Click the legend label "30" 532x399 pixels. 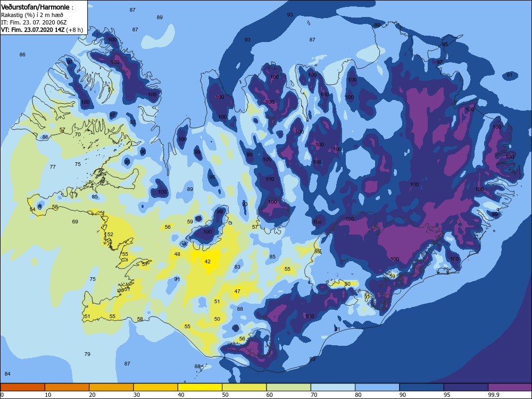137,395
